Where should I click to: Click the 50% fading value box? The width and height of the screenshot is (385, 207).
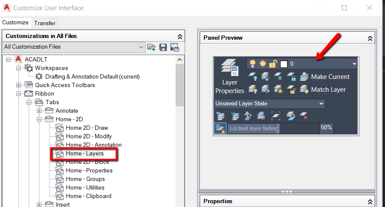click(326, 128)
